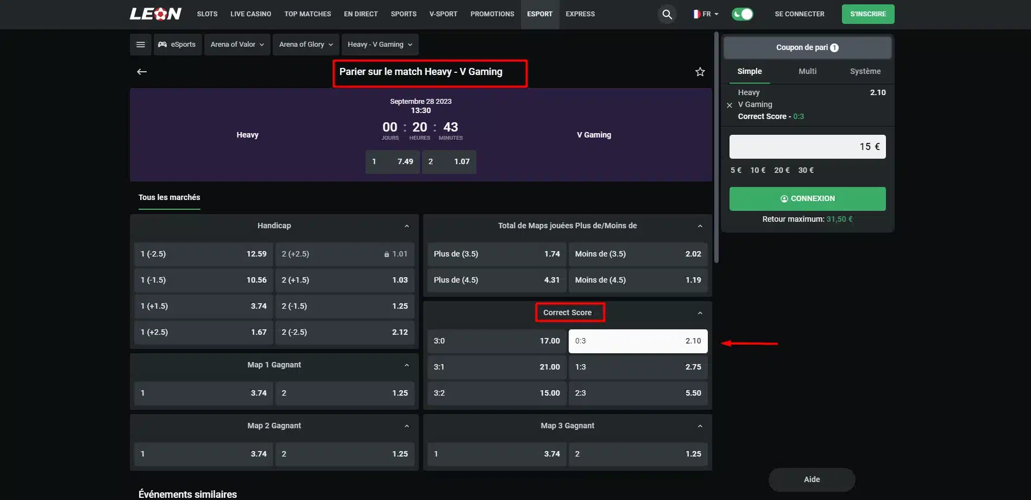1031x500 pixels.
Task: Switch to the Multi coupon tab
Action: [807, 71]
